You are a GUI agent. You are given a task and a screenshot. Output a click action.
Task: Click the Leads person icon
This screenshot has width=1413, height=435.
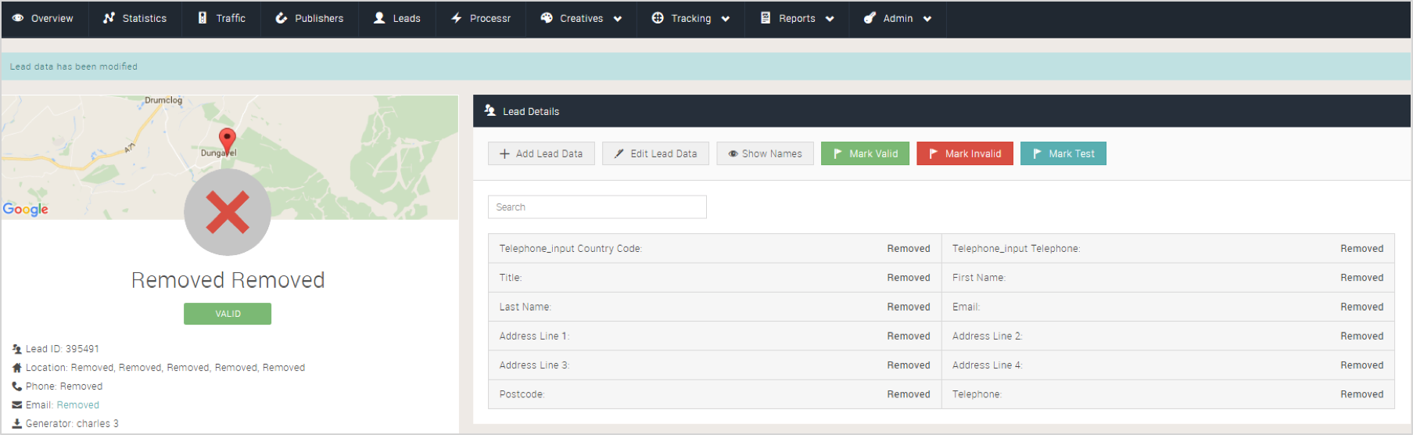coord(379,18)
